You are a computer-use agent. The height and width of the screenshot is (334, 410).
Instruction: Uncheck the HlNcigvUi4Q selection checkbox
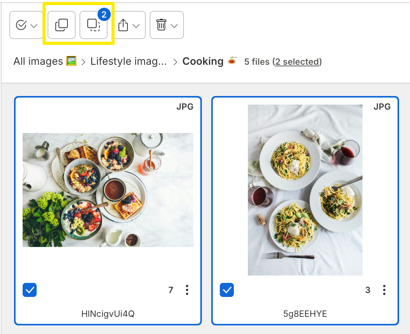(29, 290)
